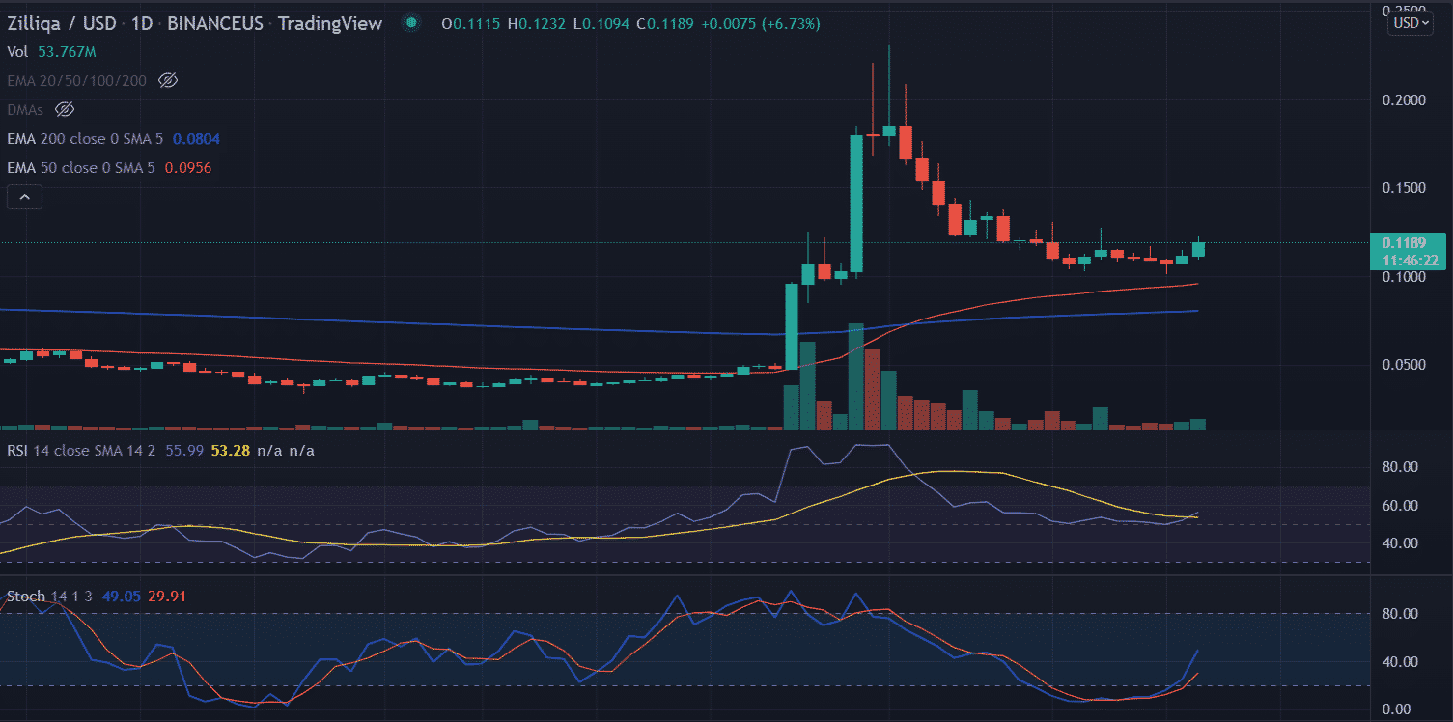Toggle visibility of EMA 20/50/100/200 indicator
This screenshot has width=1453, height=722.
168,81
